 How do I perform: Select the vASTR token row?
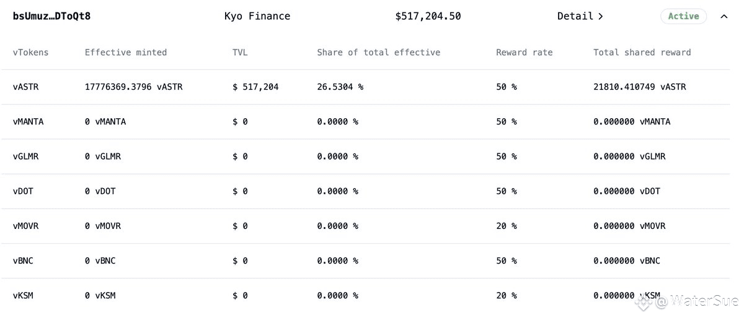coord(25,87)
